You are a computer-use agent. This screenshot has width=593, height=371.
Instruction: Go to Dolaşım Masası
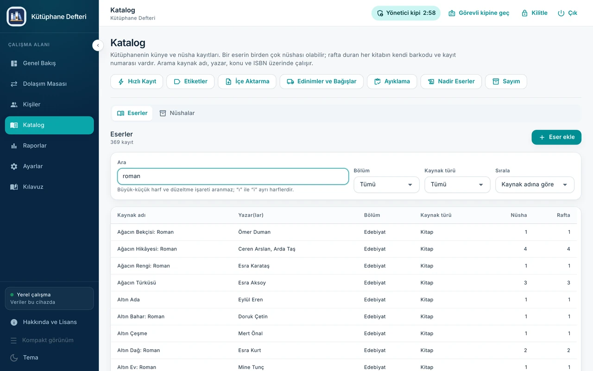(49, 84)
